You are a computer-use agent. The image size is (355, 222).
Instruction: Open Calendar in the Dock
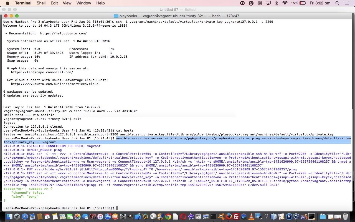(x=47, y=216)
